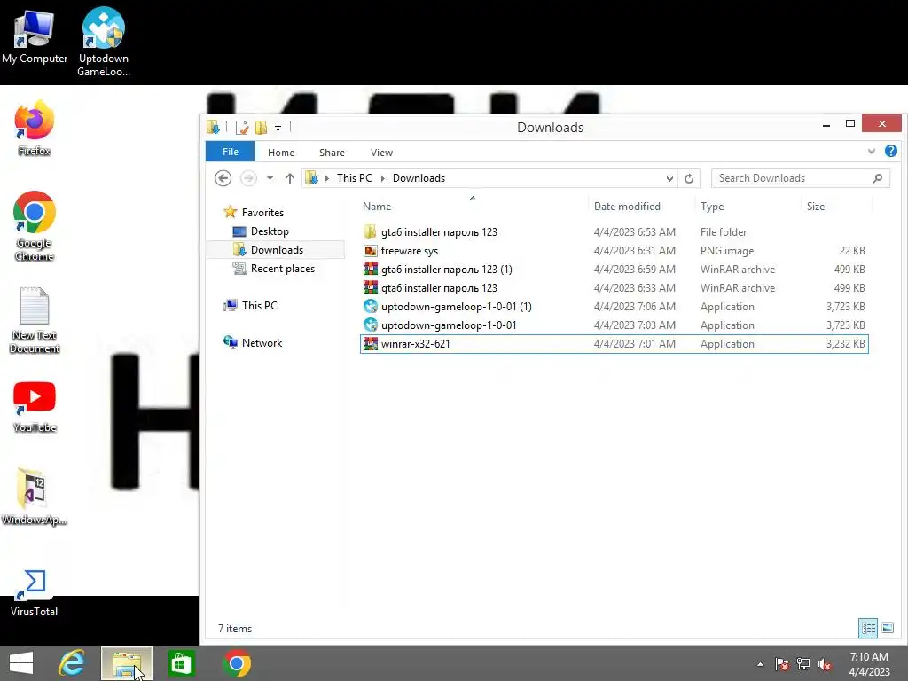The image size is (908, 681).
Task: Select uptodown-gameloop-1-0-01 (1) application
Action: 614,306
